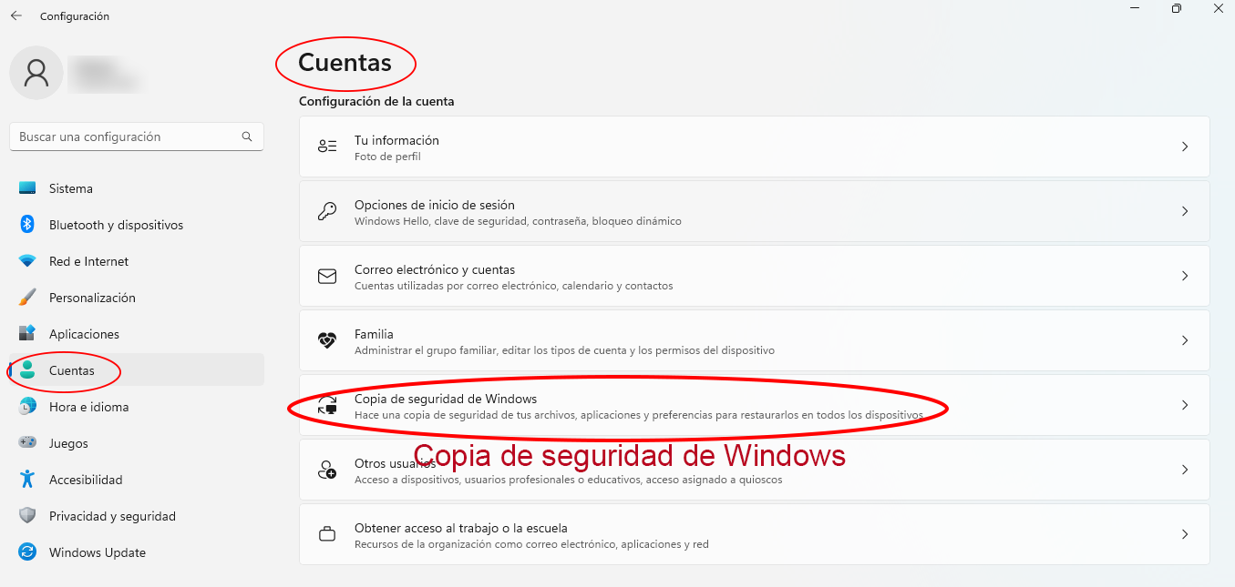Viewport: 1235px width, 587px height.
Task: Click the Bluetooth icon in sidebar
Action: pos(27,225)
